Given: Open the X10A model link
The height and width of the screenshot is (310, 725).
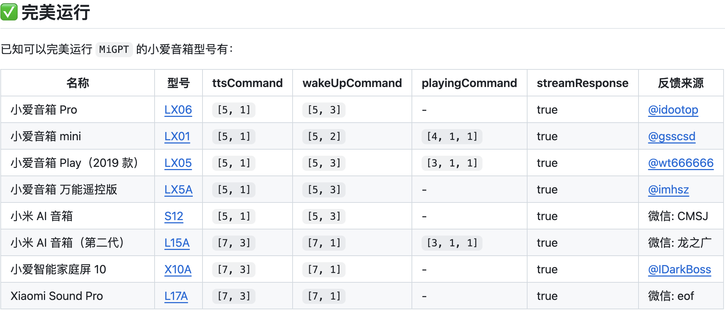Looking at the screenshot, I should (x=178, y=269).
